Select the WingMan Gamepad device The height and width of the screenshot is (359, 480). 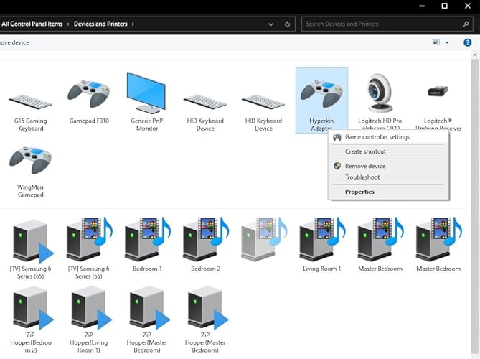30,172
